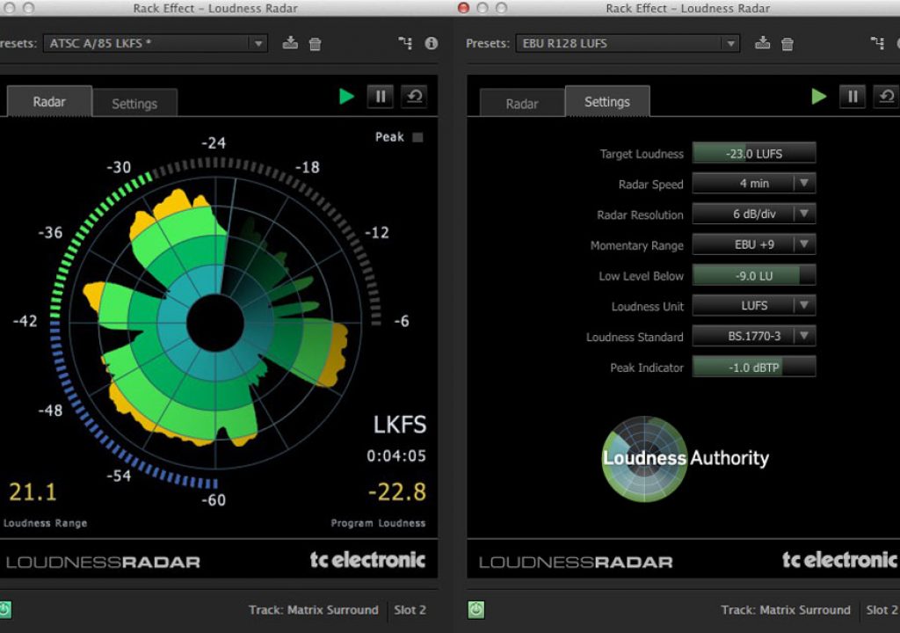Expand the Momentary Range EBU +9 dropdown
This screenshot has height=633, width=900.
(x=753, y=244)
